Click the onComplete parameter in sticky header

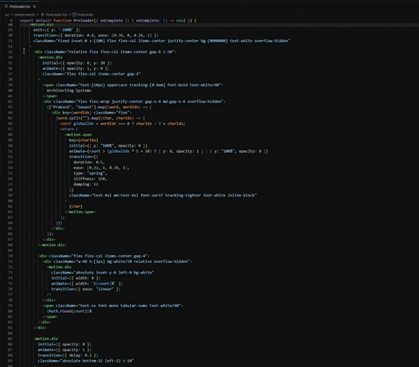112,21
